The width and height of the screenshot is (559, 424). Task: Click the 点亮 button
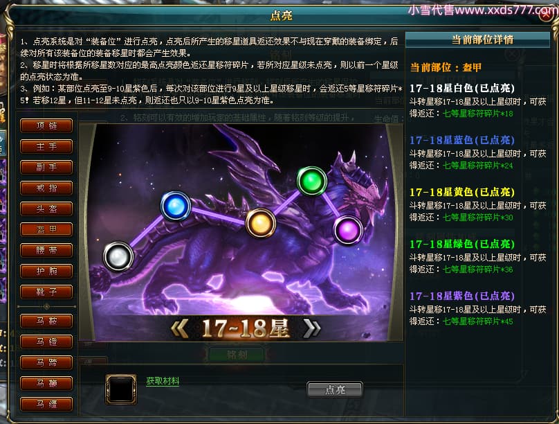click(335, 389)
